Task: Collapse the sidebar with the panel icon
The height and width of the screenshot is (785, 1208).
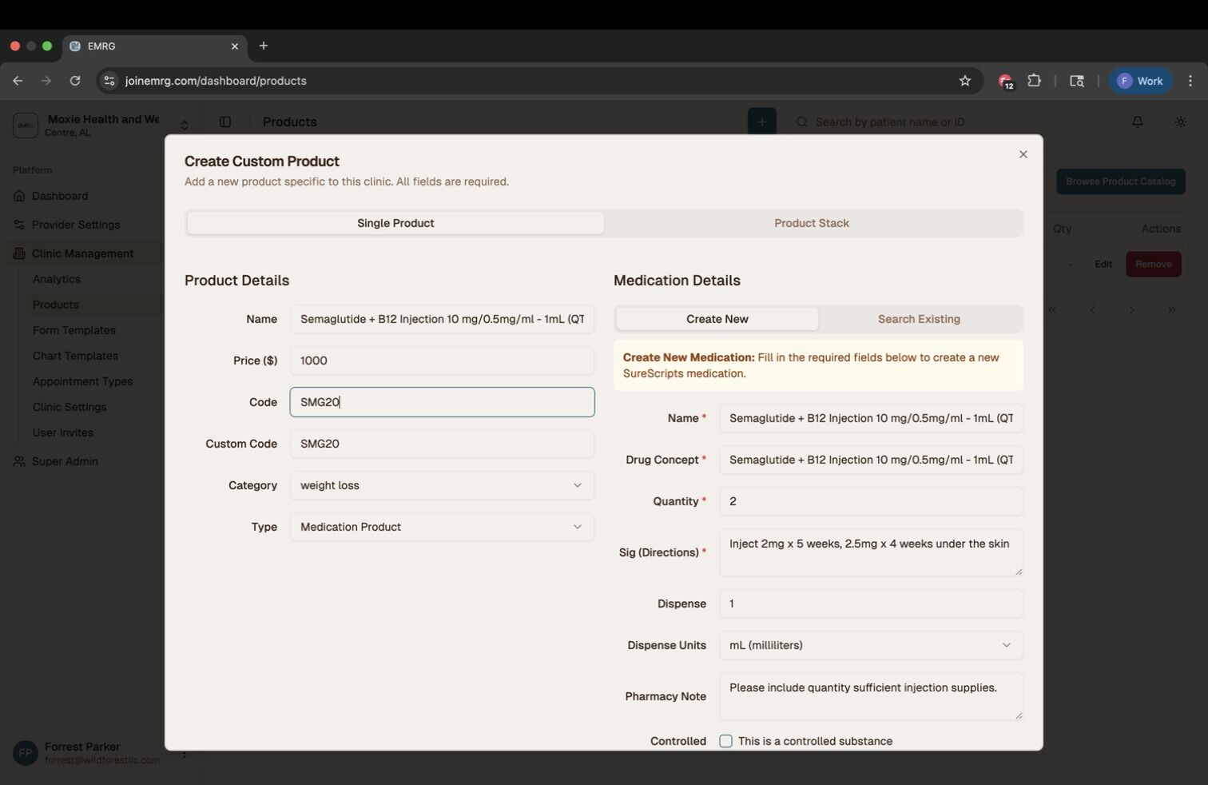Action: click(225, 122)
